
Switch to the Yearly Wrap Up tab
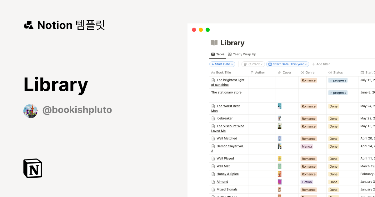(244, 54)
